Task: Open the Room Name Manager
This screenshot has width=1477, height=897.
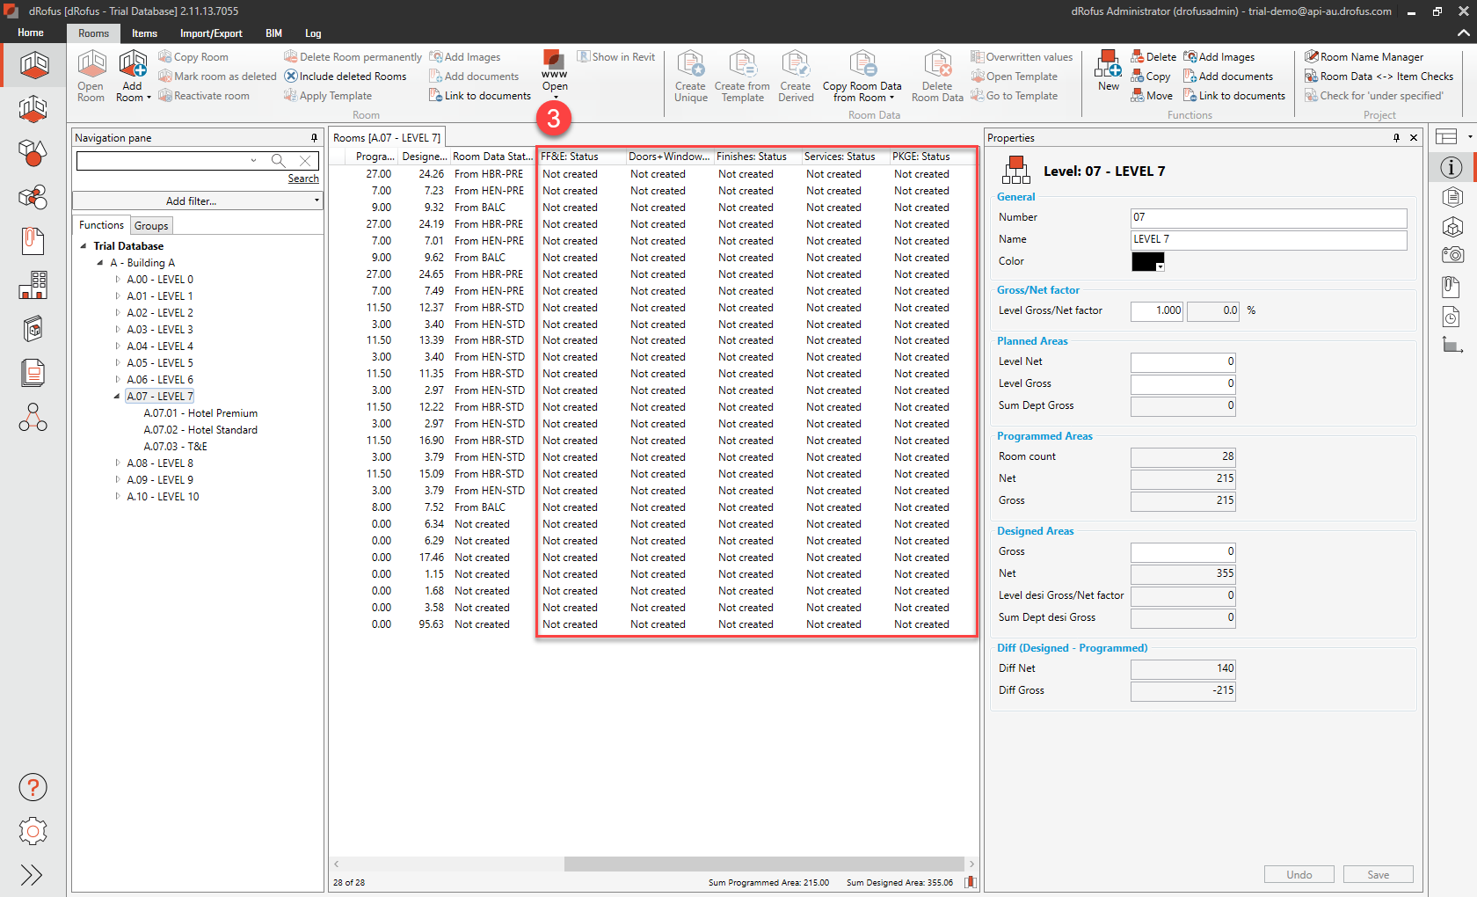Action: (1364, 56)
